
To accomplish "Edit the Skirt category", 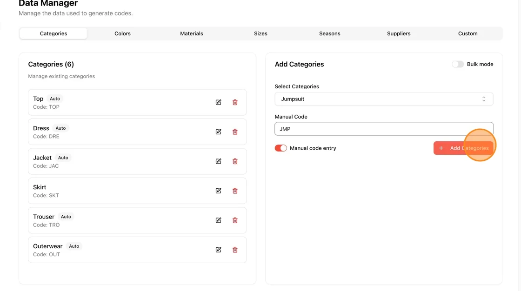I will click(218, 191).
